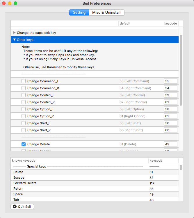Click the '55 (Left Command)' default text
The height and width of the screenshot is (218, 194).
point(134,81)
